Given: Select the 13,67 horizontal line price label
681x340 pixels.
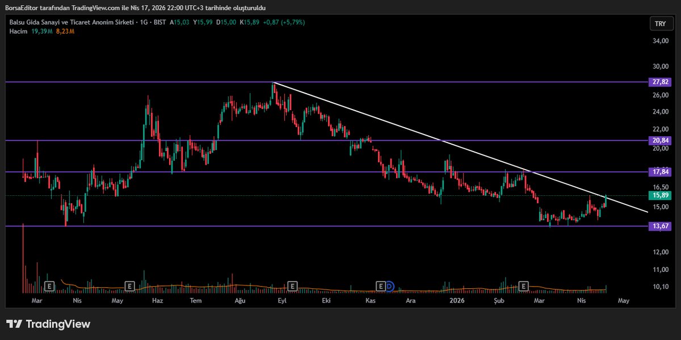Looking at the screenshot, I should coord(661,226).
